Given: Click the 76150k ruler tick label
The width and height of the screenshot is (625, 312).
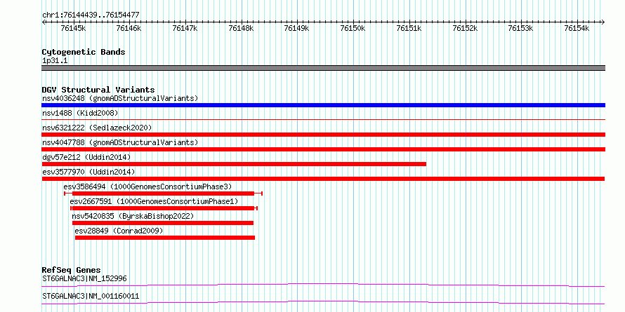Looking at the screenshot, I should [353, 28].
